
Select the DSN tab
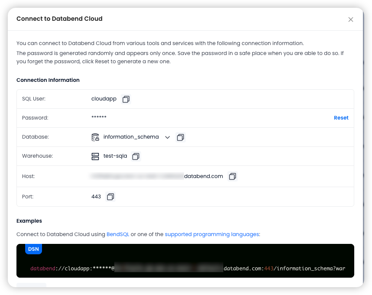click(x=33, y=249)
